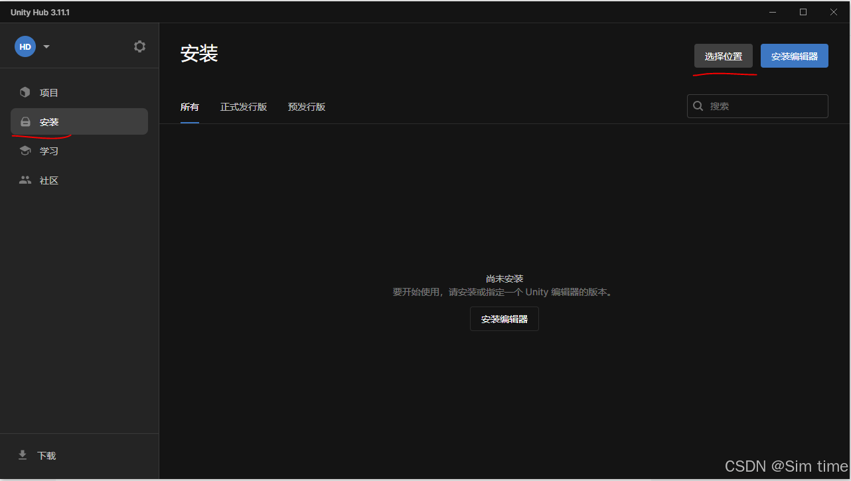Select the 所有 tab
This screenshot has width=851, height=481.
pyautogui.click(x=189, y=106)
